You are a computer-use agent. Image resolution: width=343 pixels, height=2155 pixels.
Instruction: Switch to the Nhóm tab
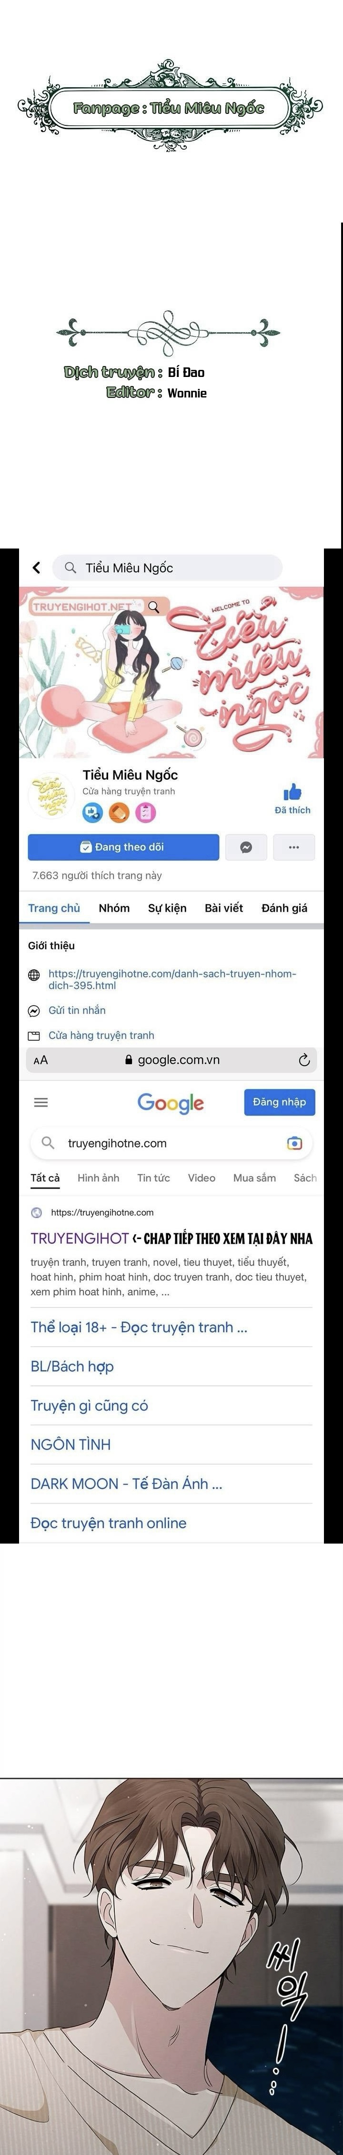[x=114, y=908]
